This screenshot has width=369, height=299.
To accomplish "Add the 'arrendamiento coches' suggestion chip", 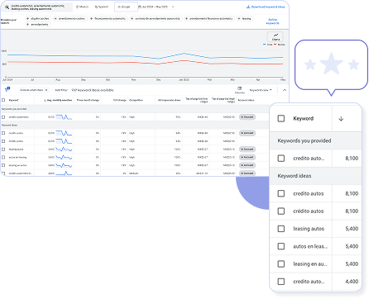I will tap(69, 18).
